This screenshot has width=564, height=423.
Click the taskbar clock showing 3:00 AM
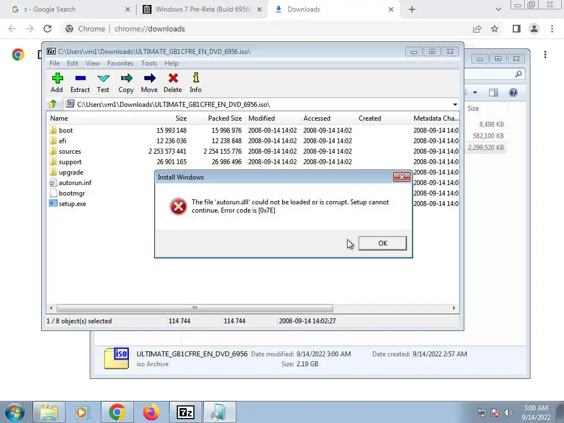[536, 412]
